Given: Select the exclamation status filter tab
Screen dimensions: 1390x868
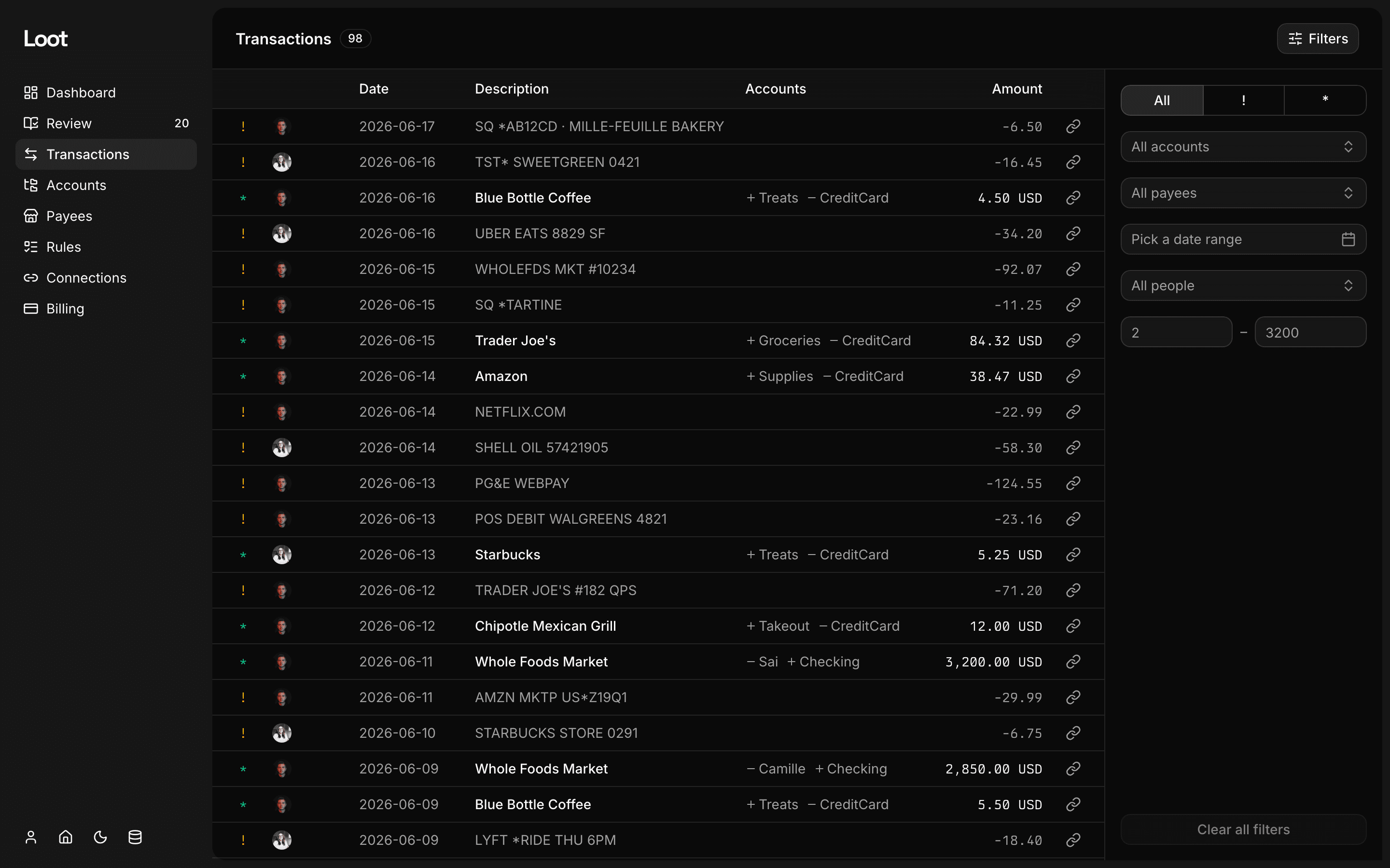Looking at the screenshot, I should (x=1244, y=100).
